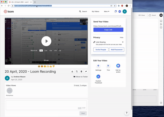Viewport: 164px width, 117px height.
Task: Set playback speed to 2x
Action: tap(60, 51)
